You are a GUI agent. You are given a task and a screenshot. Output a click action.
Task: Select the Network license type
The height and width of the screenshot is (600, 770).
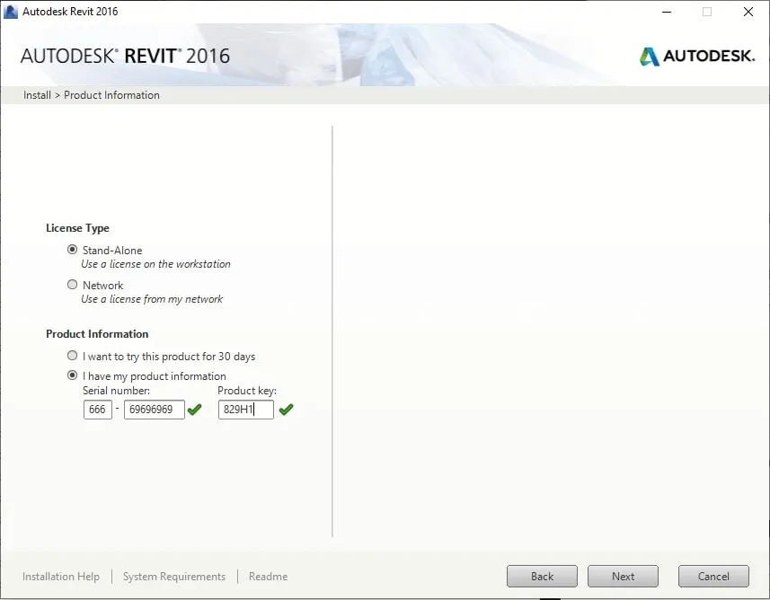(72, 285)
